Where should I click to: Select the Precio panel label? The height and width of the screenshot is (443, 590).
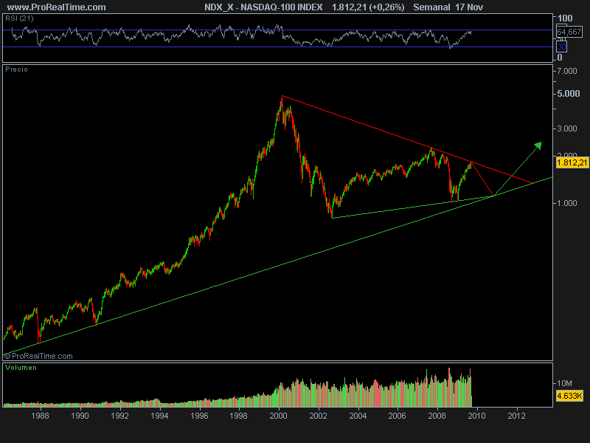pos(16,69)
